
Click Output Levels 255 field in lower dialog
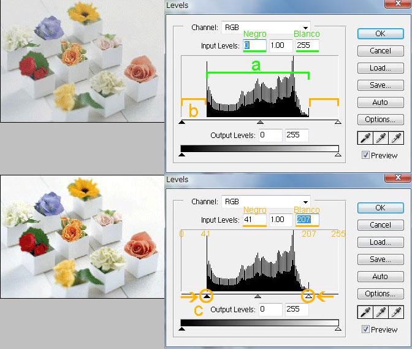[297, 309]
